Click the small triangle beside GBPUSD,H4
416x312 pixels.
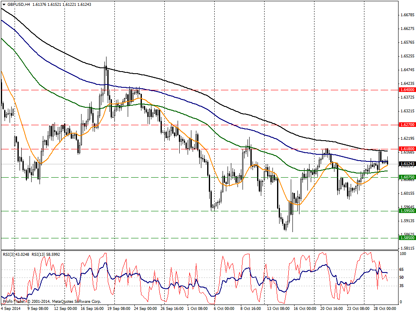pyautogui.click(x=4, y=4)
